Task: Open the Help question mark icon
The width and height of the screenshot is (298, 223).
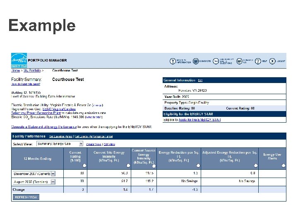Action: point(258,61)
